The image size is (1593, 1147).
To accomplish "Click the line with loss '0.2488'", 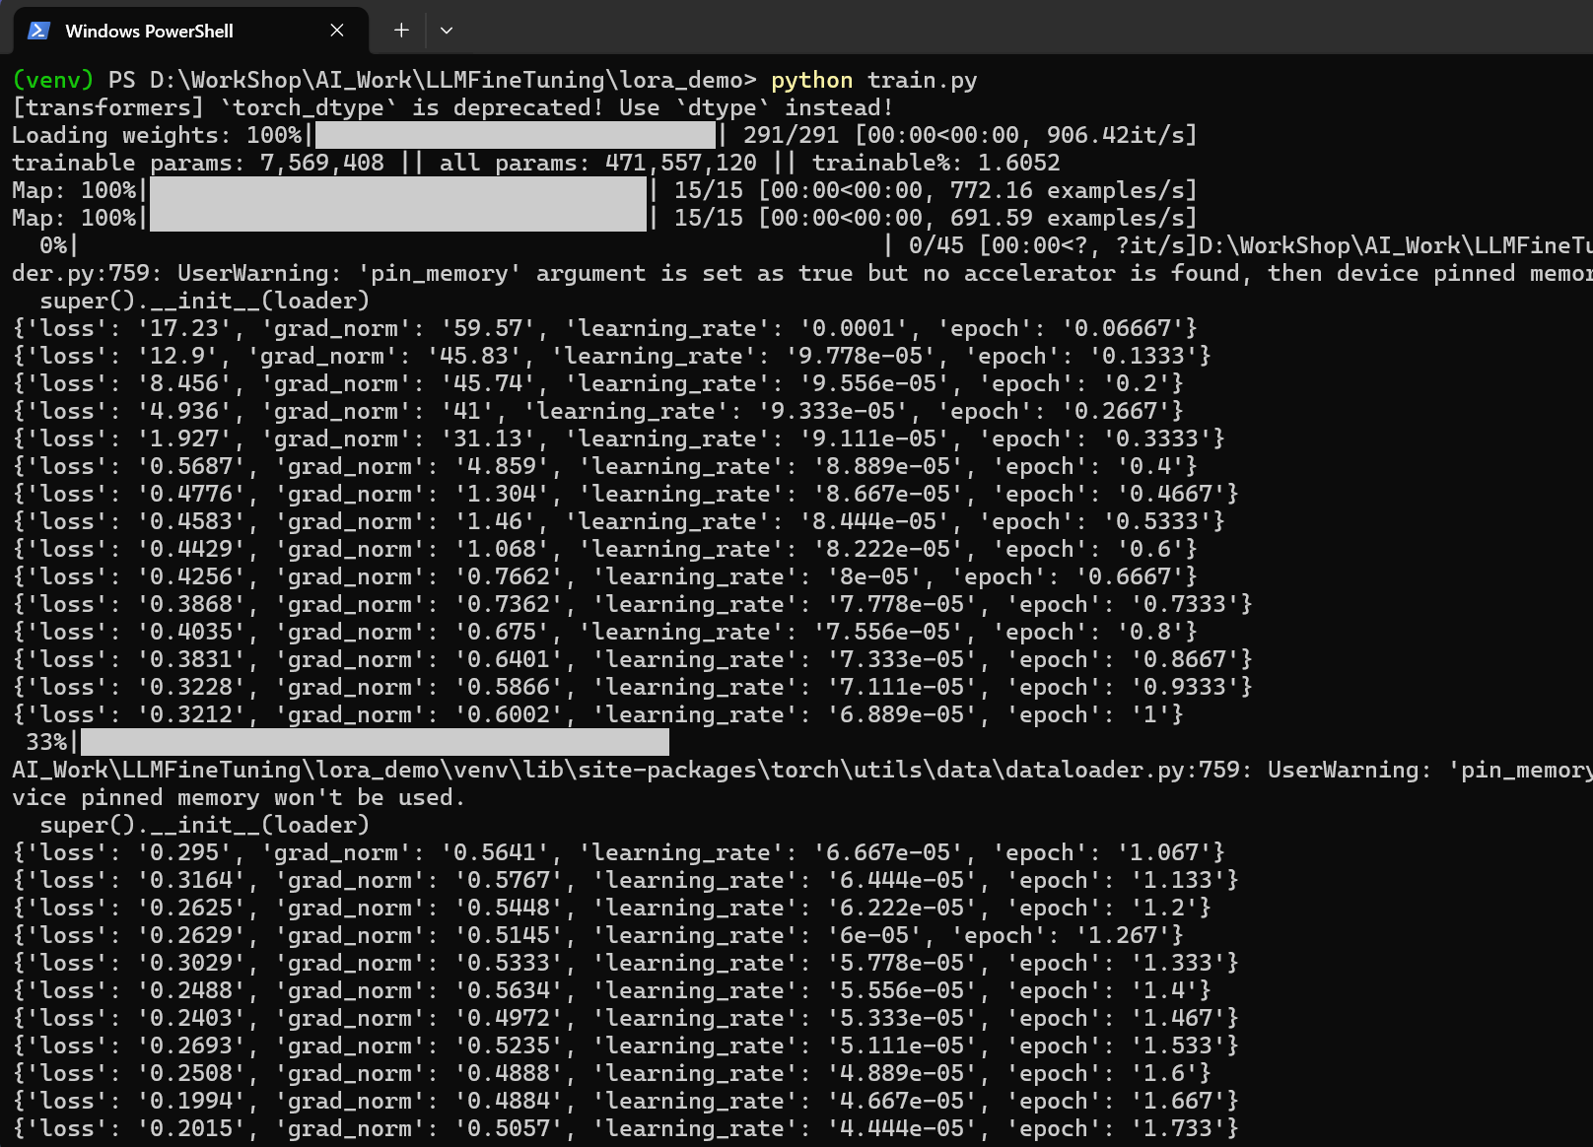I will (x=612, y=990).
